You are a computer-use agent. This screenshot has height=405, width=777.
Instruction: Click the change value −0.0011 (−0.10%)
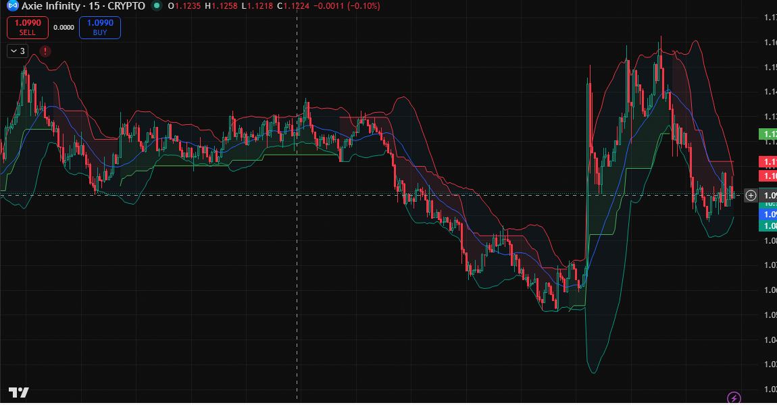[x=347, y=6]
